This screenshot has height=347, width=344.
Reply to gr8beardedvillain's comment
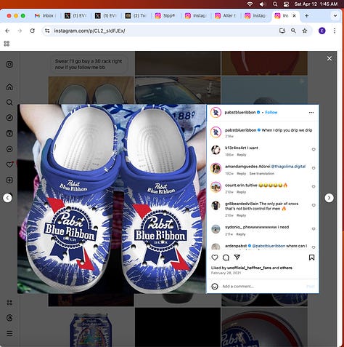point(241,215)
